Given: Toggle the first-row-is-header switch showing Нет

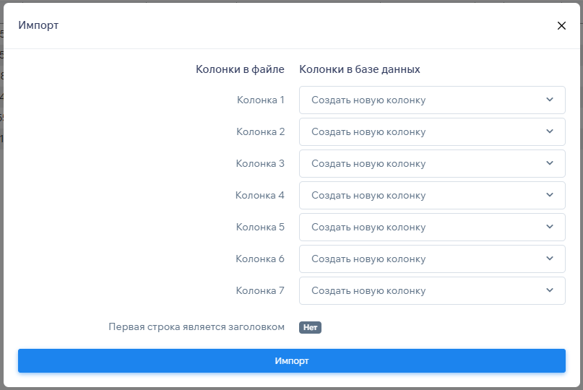Looking at the screenshot, I should tap(310, 327).
